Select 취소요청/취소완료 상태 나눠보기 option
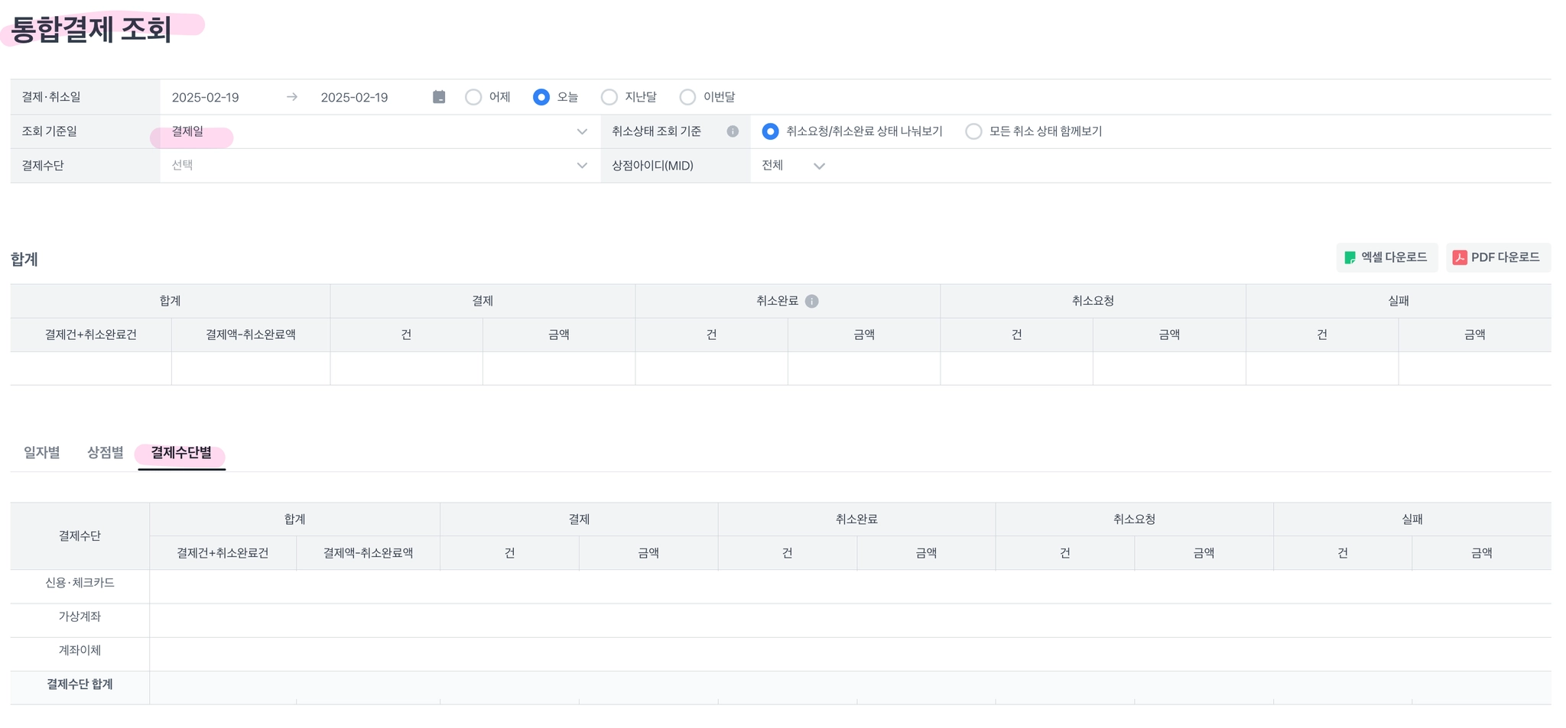This screenshot has height=728, width=1566. (x=770, y=131)
